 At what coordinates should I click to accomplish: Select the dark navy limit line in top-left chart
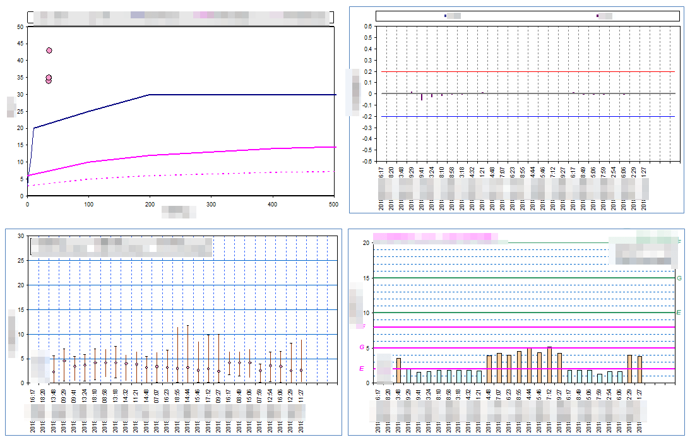point(240,95)
